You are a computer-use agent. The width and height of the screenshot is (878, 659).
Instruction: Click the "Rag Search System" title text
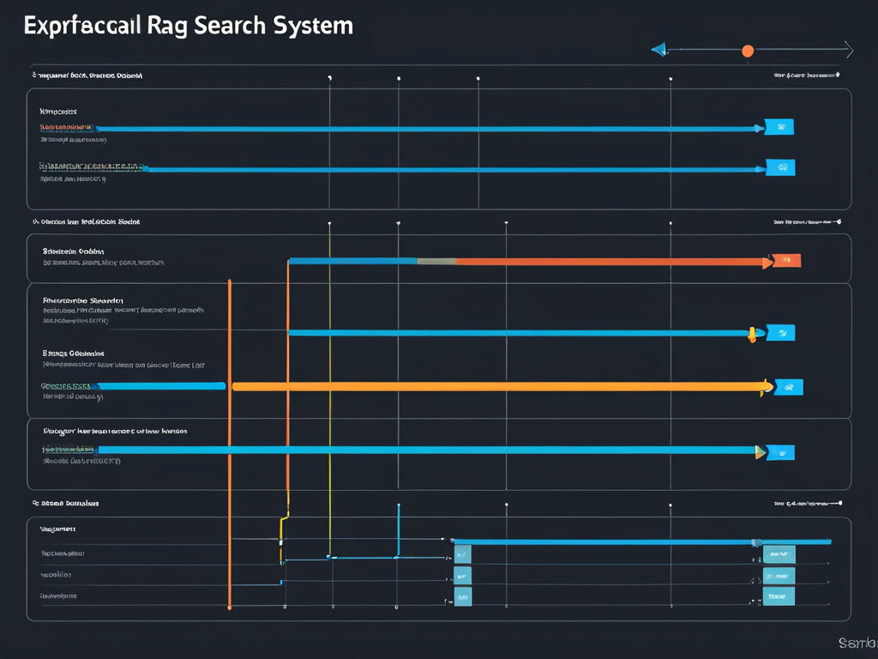(x=247, y=25)
